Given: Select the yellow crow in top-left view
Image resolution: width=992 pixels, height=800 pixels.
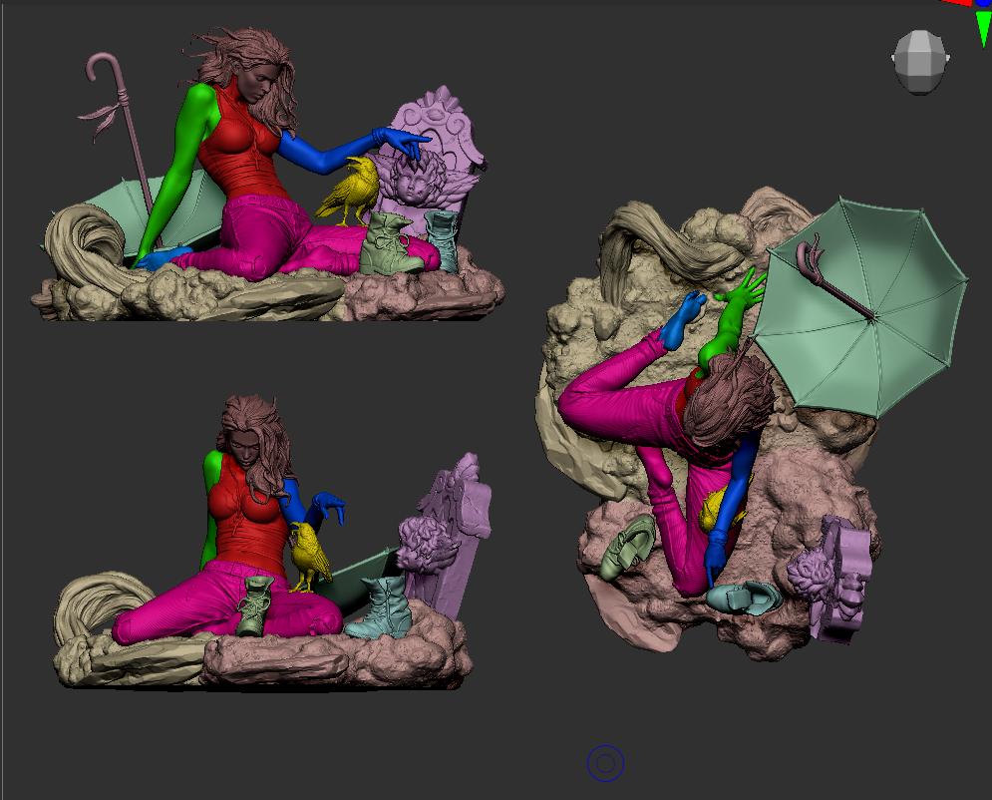Looking at the screenshot, I should coord(349,192).
